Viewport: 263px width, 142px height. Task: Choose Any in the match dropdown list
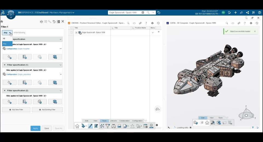coord(7,44)
